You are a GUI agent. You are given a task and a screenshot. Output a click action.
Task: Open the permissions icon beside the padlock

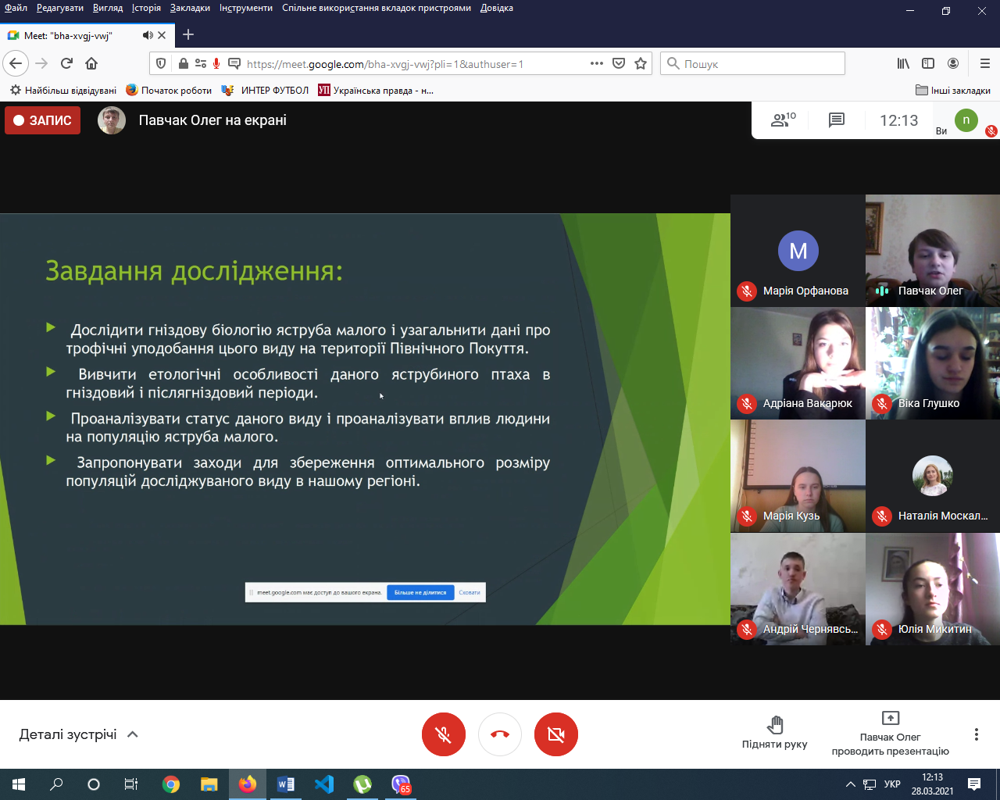coord(201,64)
